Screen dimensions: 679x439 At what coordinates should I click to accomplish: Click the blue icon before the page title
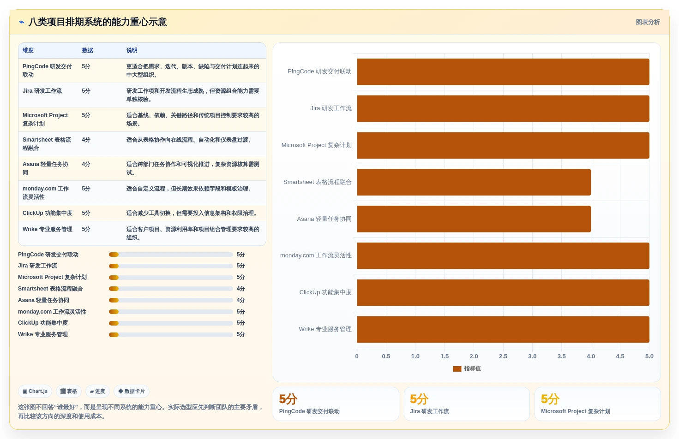coord(22,22)
